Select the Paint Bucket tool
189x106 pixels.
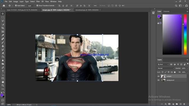pyautogui.click(x=3, y=57)
